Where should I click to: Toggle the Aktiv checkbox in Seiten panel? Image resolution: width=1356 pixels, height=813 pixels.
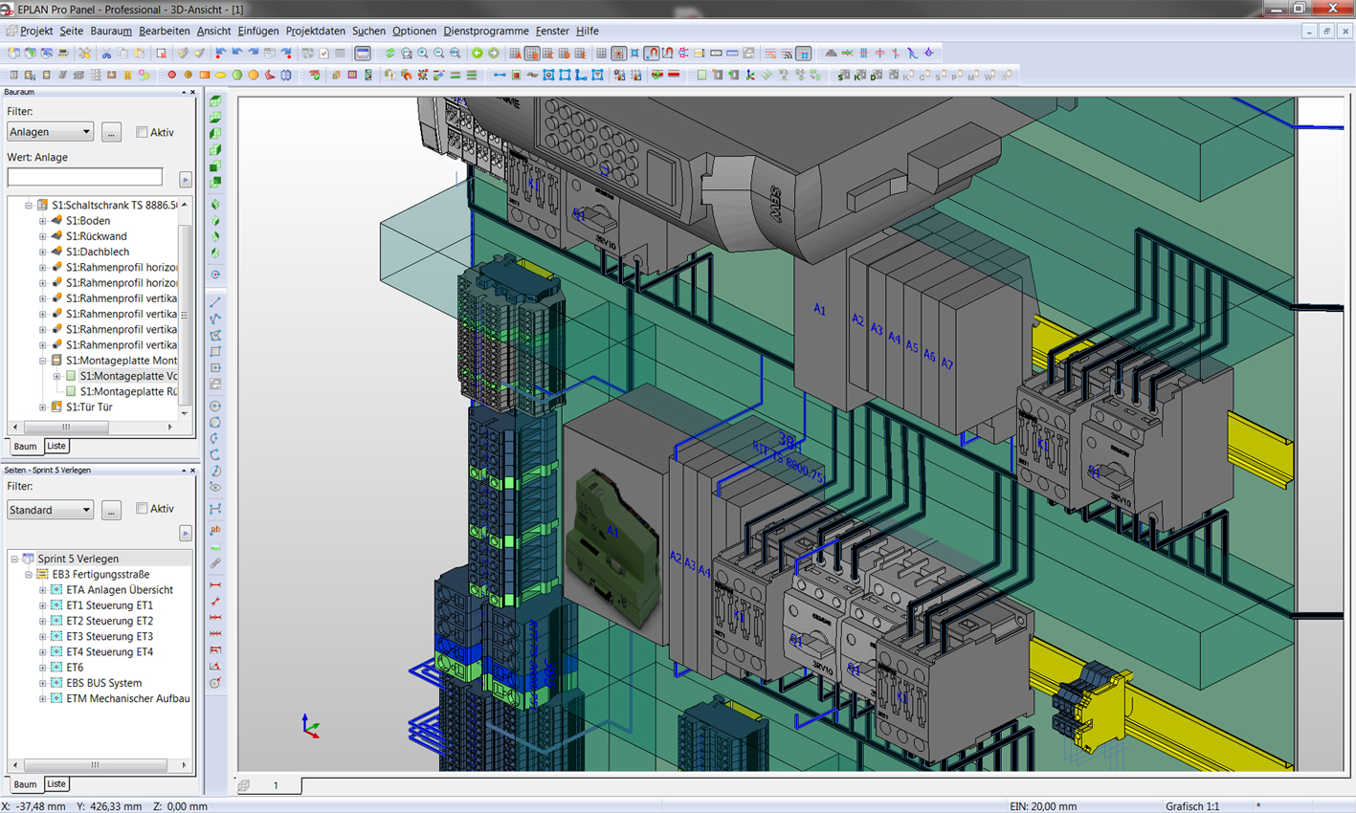pyautogui.click(x=142, y=509)
